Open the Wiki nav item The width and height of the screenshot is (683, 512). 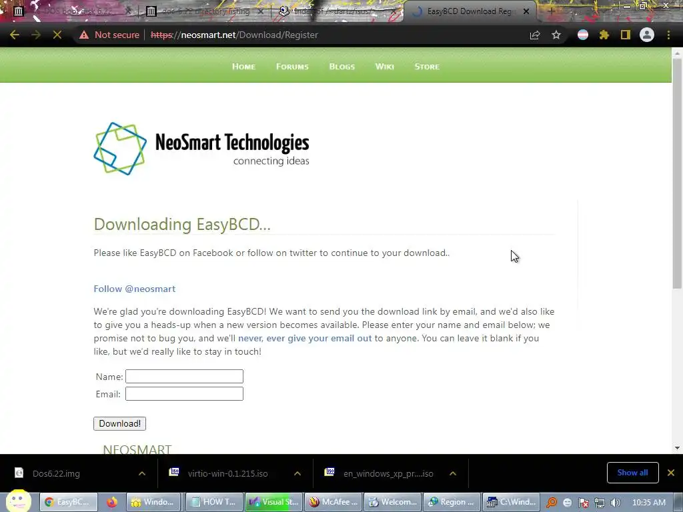pos(385,67)
